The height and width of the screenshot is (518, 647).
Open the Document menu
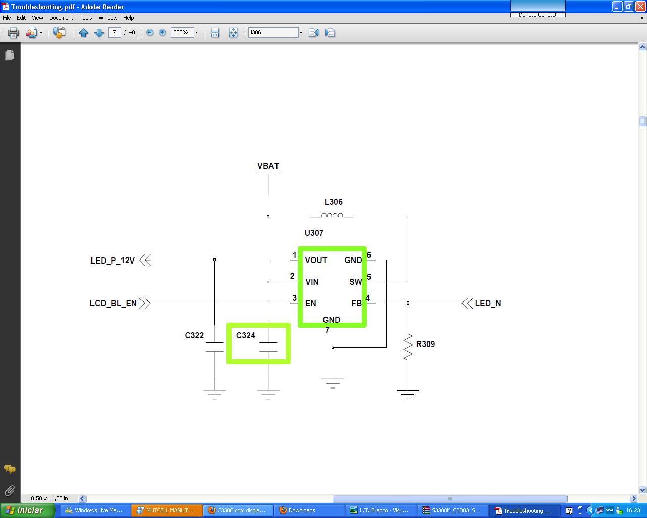61,18
